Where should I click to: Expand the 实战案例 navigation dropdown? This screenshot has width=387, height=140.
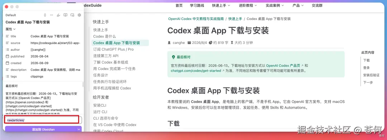tap(275, 6)
